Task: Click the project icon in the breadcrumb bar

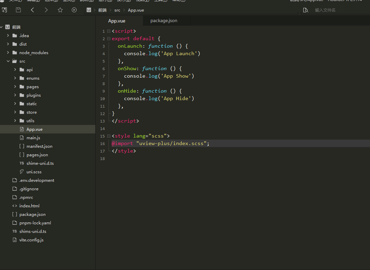Action: (89, 10)
